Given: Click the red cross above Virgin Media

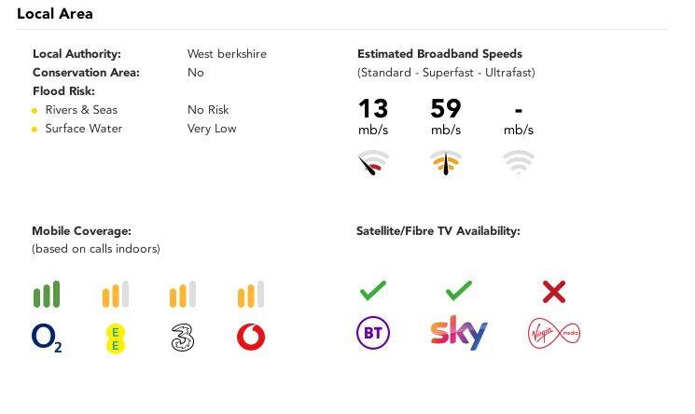Looking at the screenshot, I should pos(553,293).
